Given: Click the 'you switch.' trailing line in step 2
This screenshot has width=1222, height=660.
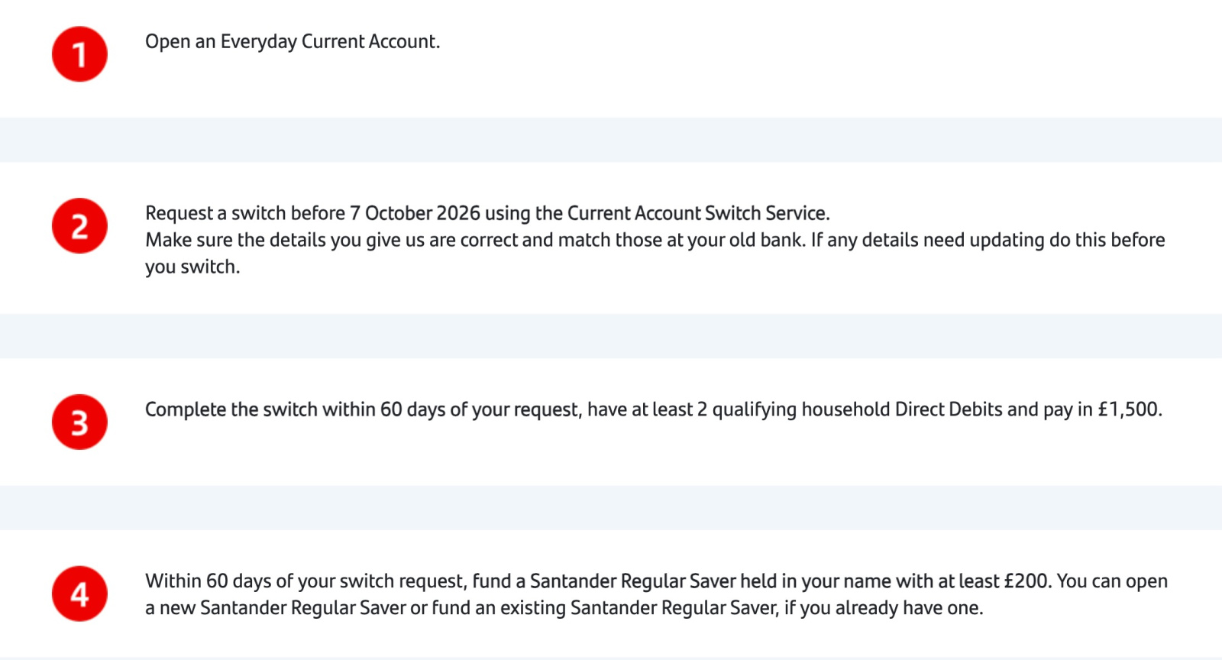Looking at the screenshot, I should click(x=192, y=267).
